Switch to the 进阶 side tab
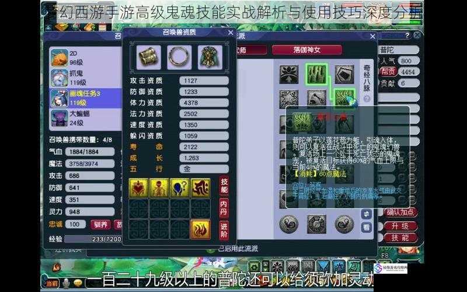467x292 pixels. click(224, 230)
